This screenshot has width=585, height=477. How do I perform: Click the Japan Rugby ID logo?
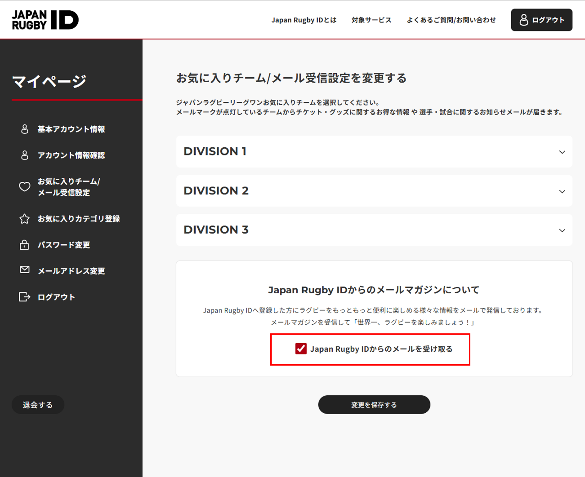45,20
